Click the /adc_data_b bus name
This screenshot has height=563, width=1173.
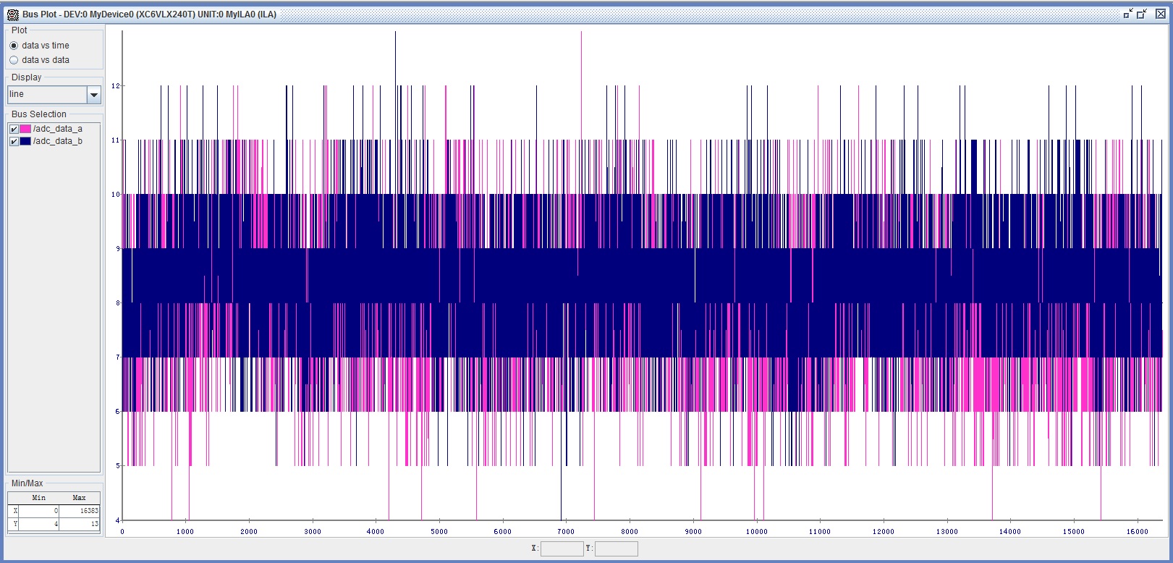tap(58, 142)
